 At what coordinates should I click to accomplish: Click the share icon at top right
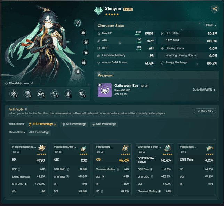coord(215,9)
